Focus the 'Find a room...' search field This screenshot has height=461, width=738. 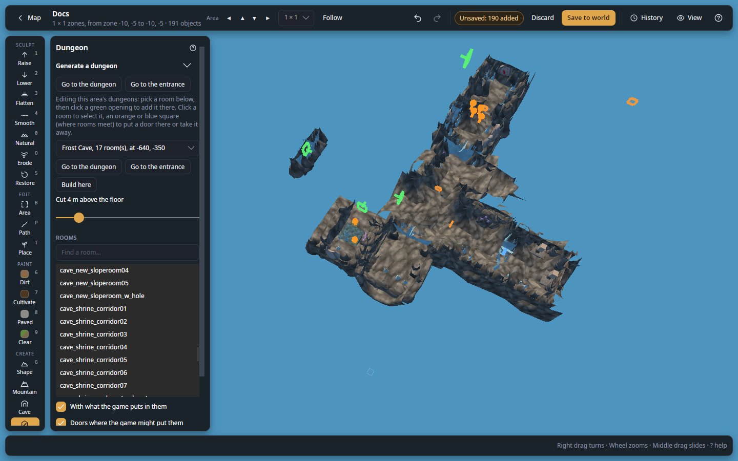(127, 253)
